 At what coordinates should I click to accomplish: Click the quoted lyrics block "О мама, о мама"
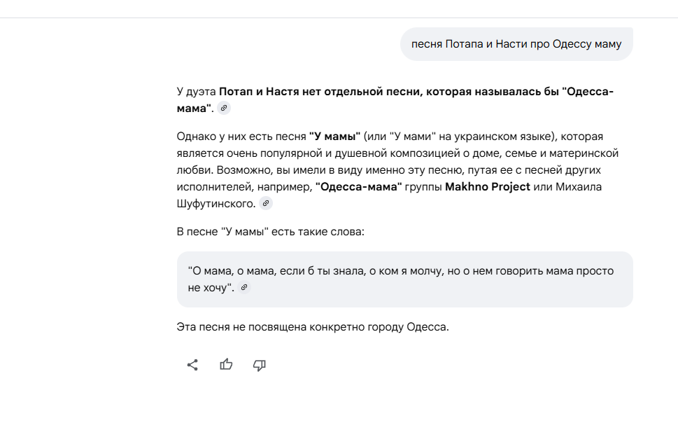click(404, 279)
